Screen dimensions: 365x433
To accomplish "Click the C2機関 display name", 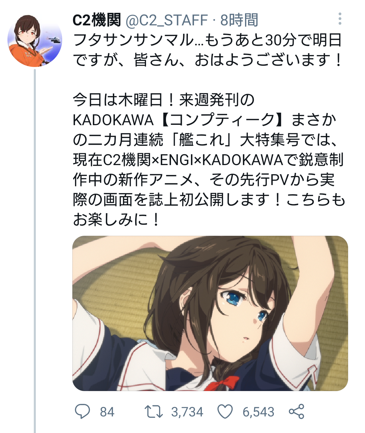I will (97, 20).
